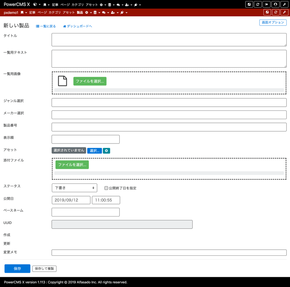The height and width of the screenshot is (287, 290).
Task: Go to ダッシュボードへ link
Action: point(78,27)
